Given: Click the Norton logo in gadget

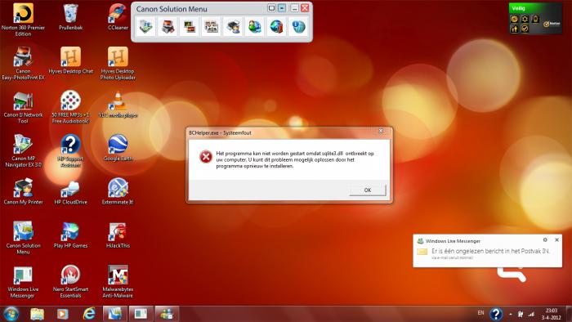Looking at the screenshot, I should [552, 24].
